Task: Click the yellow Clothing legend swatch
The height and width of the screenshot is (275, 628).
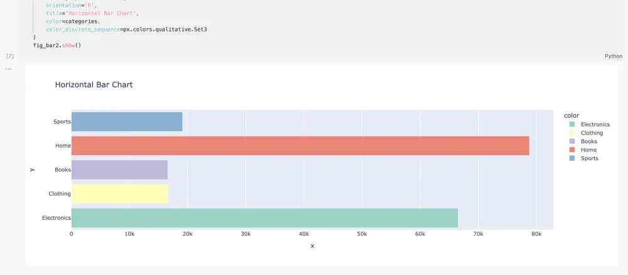Action: click(x=571, y=133)
